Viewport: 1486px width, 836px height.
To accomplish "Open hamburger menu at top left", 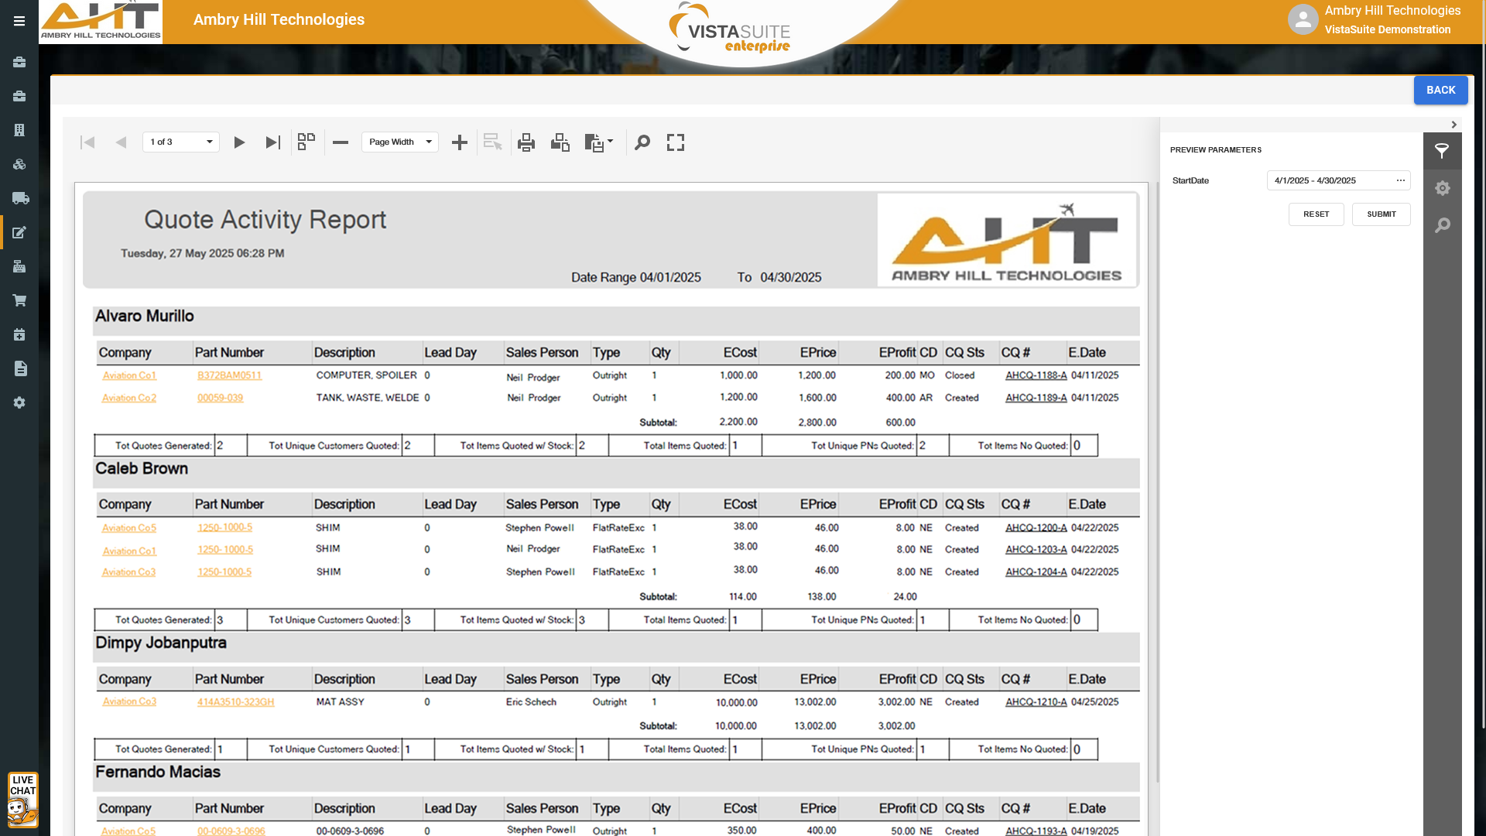I will point(19,21).
